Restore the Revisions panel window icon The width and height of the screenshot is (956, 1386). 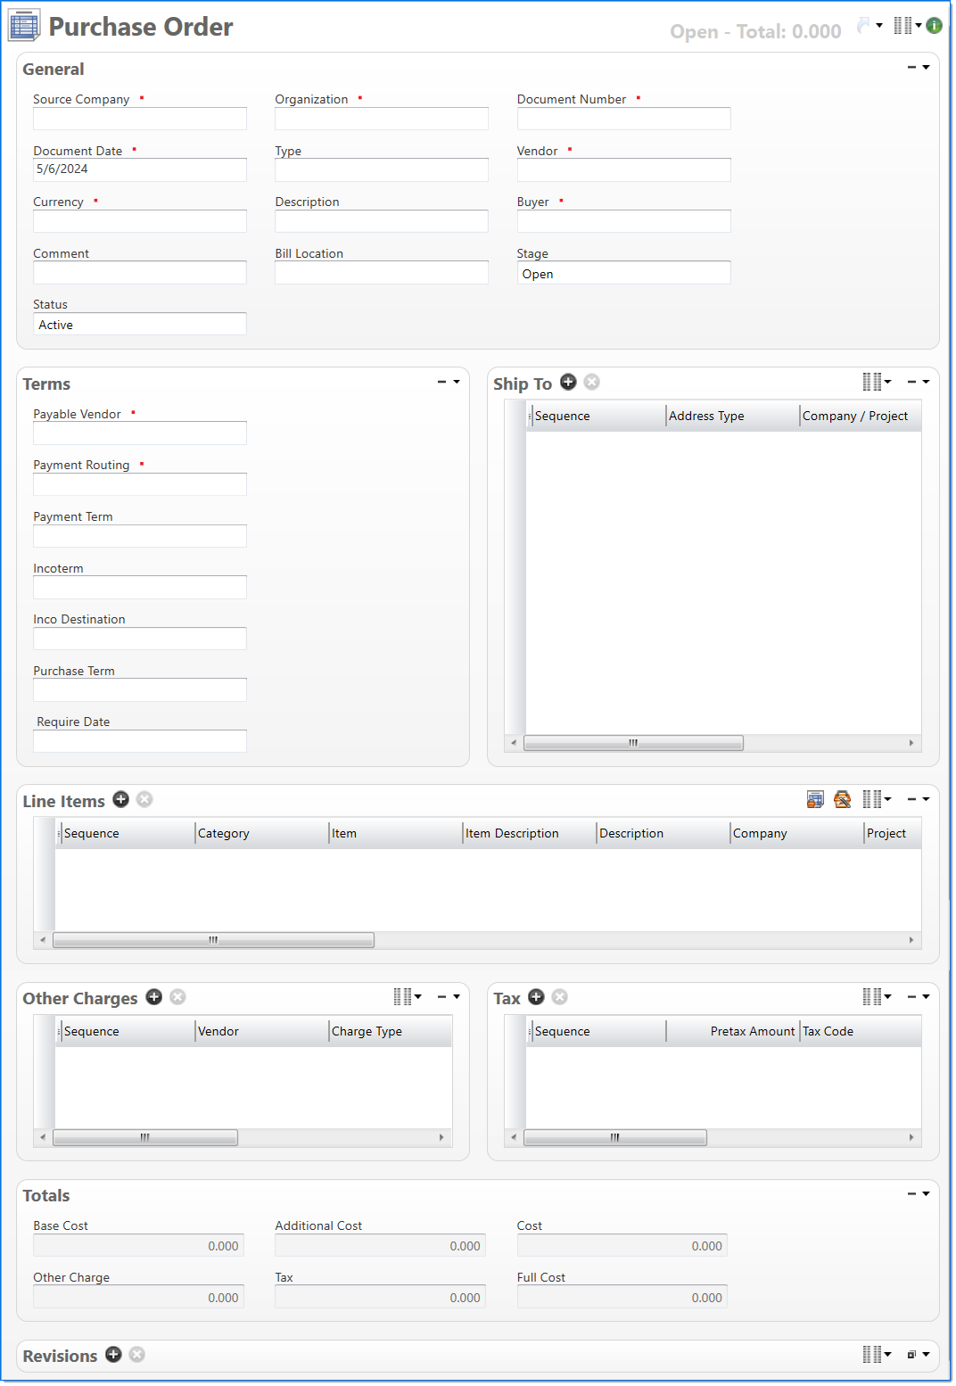pyautogui.click(x=913, y=1354)
